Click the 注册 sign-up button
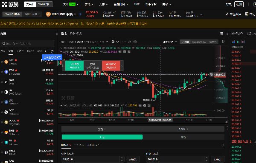 (239, 4)
